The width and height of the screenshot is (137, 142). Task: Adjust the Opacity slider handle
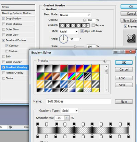[84, 20]
